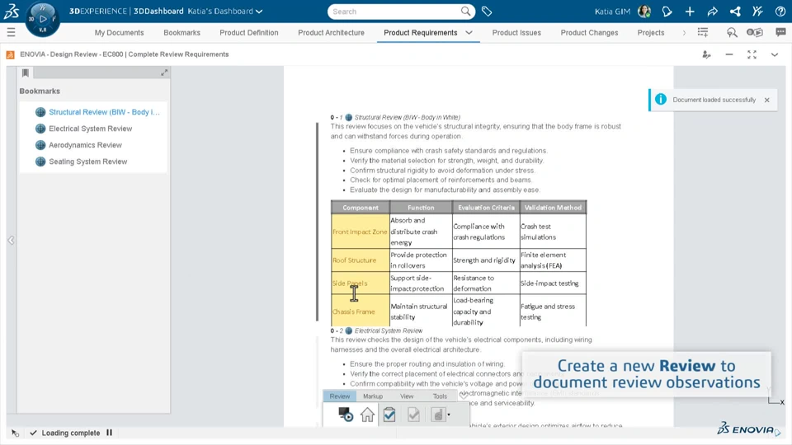Expand the Bookmarks panel with arrow icon

click(164, 73)
